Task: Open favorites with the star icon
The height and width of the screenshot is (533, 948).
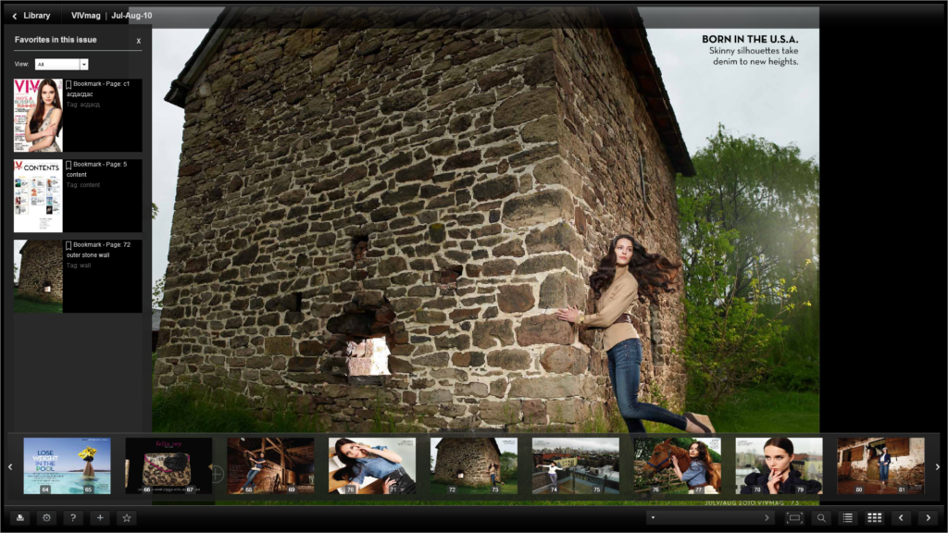Action: 127,517
